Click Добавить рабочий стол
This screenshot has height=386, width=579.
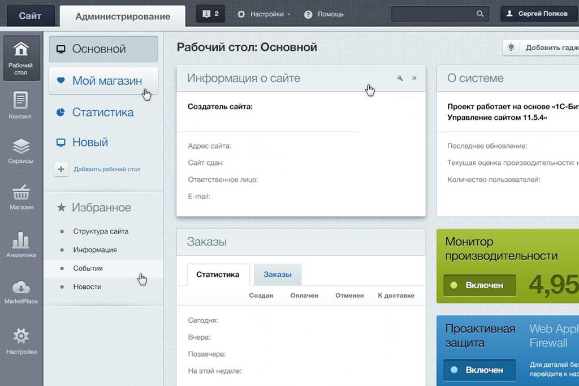[106, 169]
